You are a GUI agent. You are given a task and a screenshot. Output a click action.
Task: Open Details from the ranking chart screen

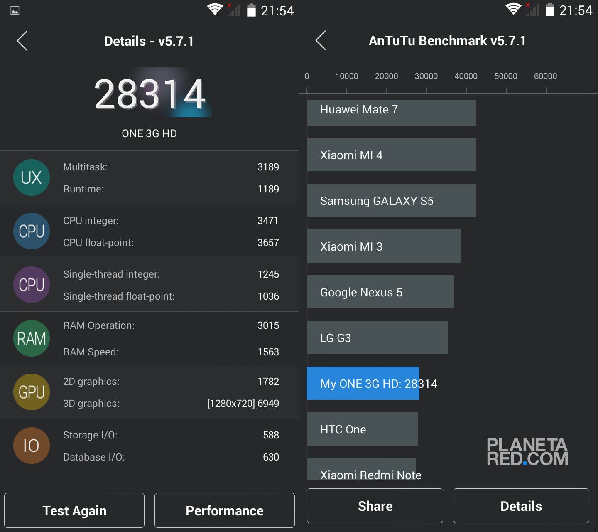521,506
